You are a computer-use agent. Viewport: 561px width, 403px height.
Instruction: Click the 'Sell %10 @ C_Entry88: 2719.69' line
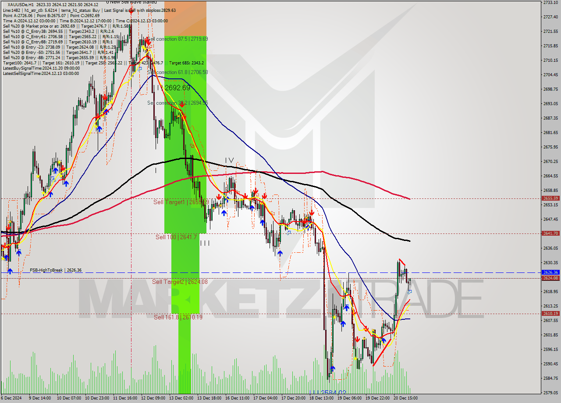tap(57, 42)
